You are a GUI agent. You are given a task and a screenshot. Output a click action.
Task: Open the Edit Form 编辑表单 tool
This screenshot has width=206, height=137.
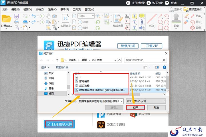pos(118,20)
